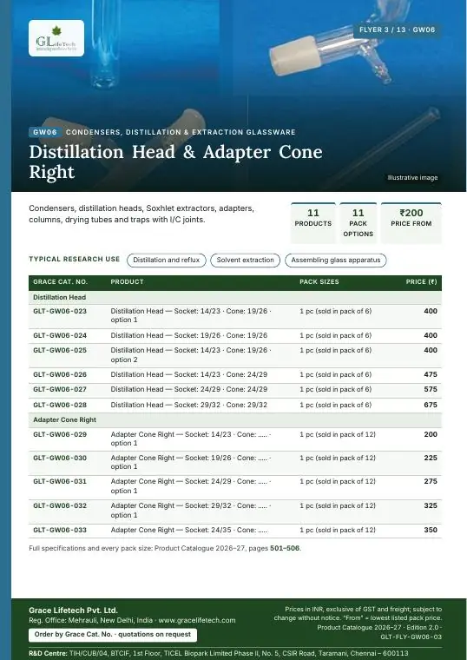Click the Distillation Head & Adapter Cone Right title
Image resolution: width=467 pixels, height=660 pixels.
click(x=176, y=162)
